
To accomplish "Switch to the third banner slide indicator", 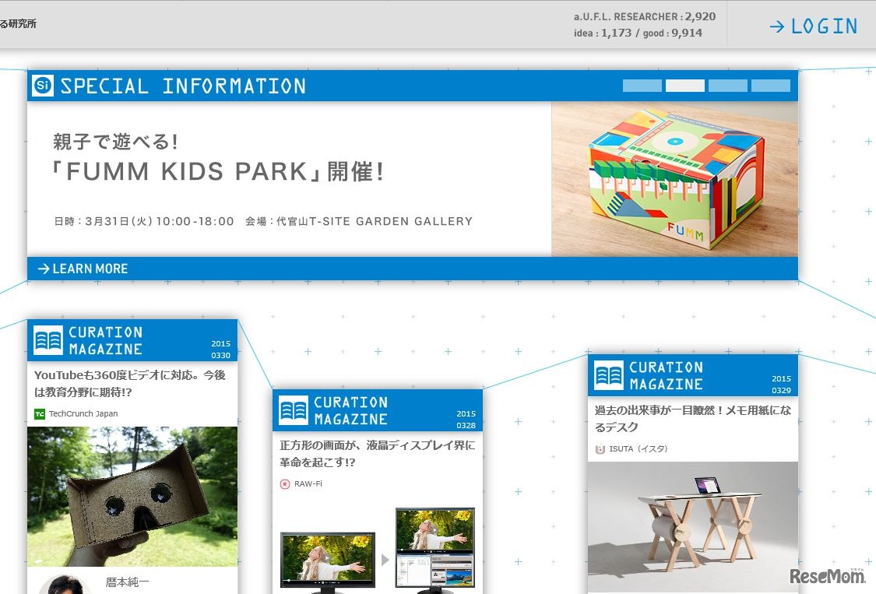I will point(727,86).
